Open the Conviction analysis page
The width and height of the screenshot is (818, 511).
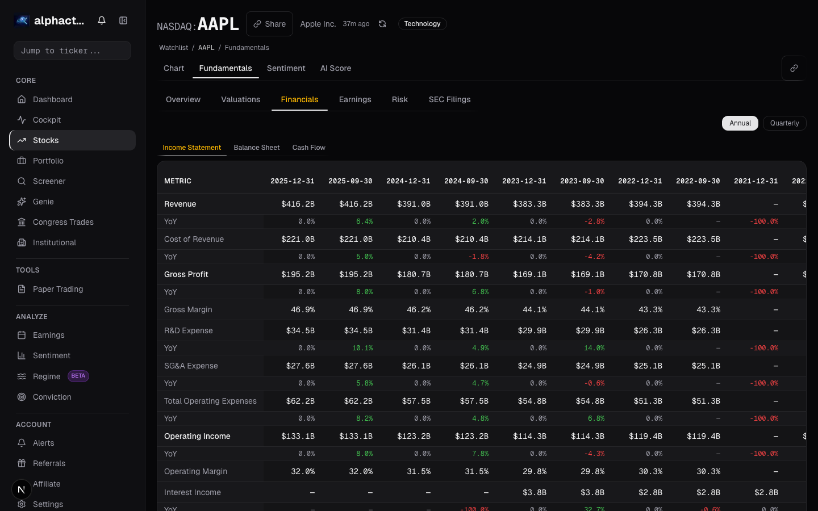52,397
